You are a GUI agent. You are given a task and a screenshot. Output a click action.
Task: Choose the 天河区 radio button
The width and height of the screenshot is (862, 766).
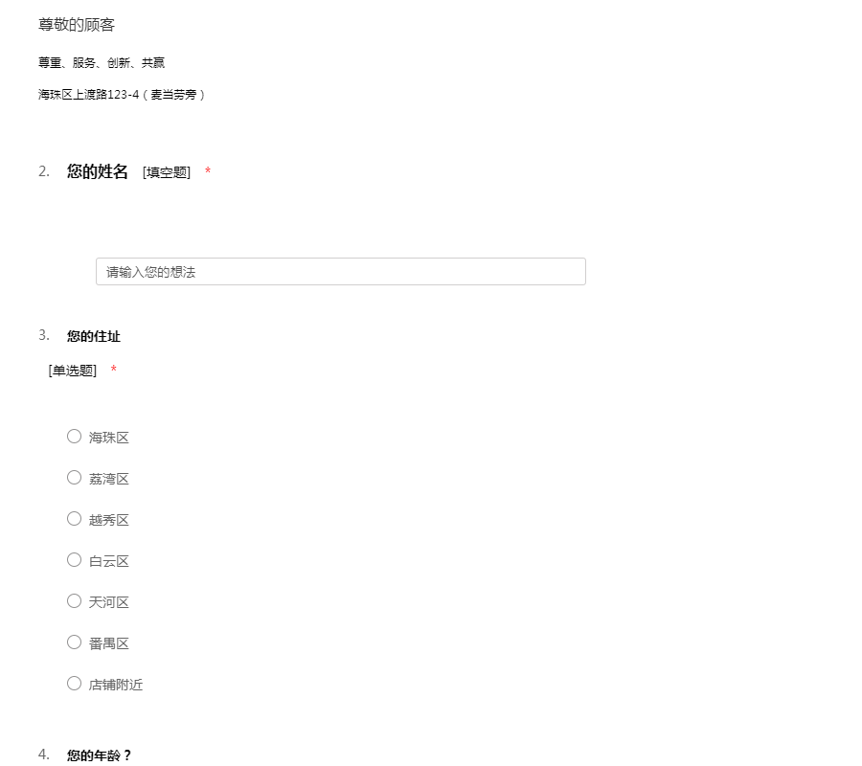tap(74, 601)
